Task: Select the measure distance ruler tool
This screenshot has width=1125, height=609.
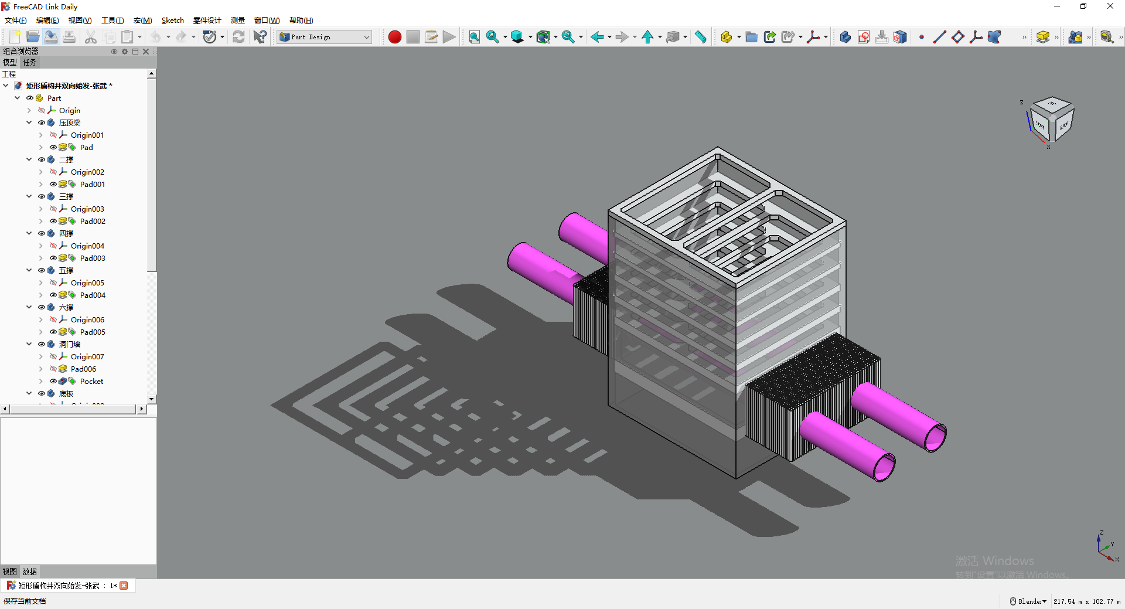Action: coord(700,37)
